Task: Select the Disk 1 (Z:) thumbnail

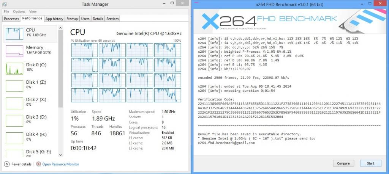Action: click(x=14, y=86)
